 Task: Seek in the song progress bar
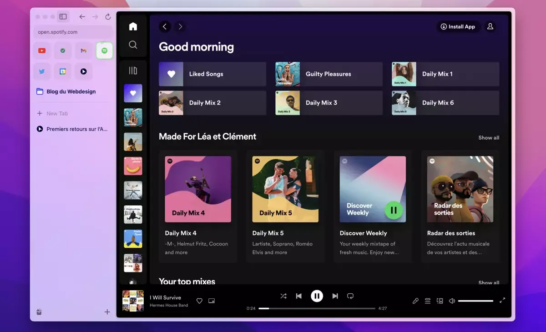[317, 308]
